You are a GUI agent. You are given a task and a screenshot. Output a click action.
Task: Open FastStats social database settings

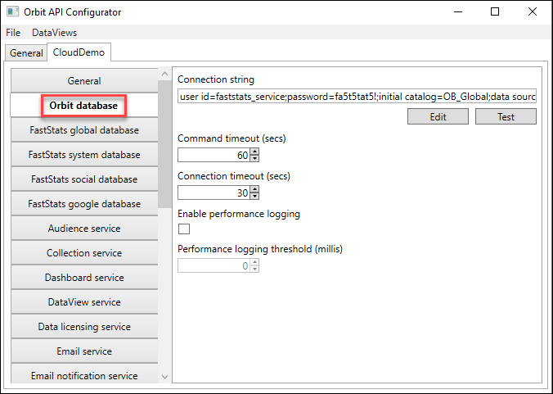[84, 179]
